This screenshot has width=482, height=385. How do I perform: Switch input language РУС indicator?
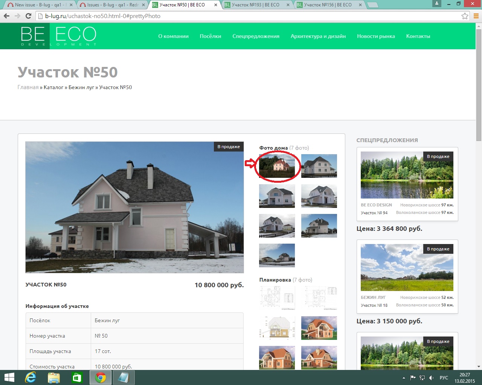pyautogui.click(x=444, y=377)
